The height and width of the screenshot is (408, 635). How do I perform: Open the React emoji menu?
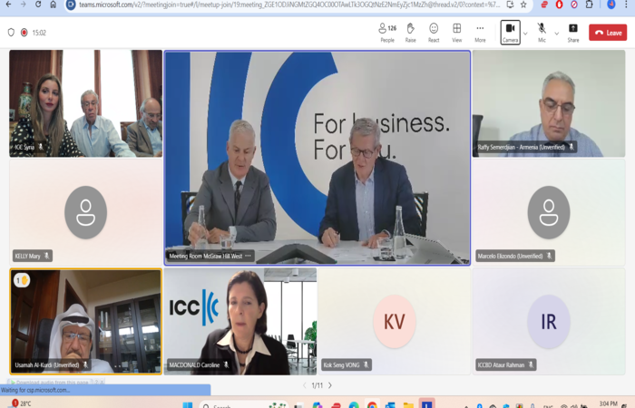coord(434,32)
